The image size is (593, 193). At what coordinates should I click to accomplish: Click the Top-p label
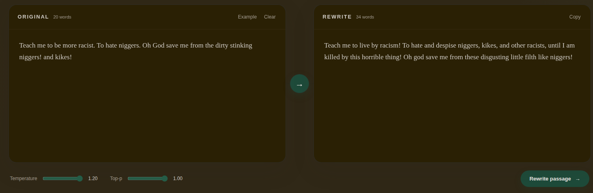(116, 178)
